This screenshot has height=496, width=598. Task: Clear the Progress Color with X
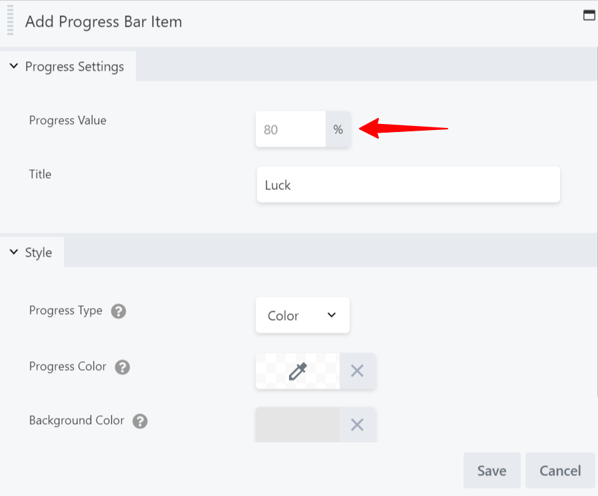coord(358,371)
